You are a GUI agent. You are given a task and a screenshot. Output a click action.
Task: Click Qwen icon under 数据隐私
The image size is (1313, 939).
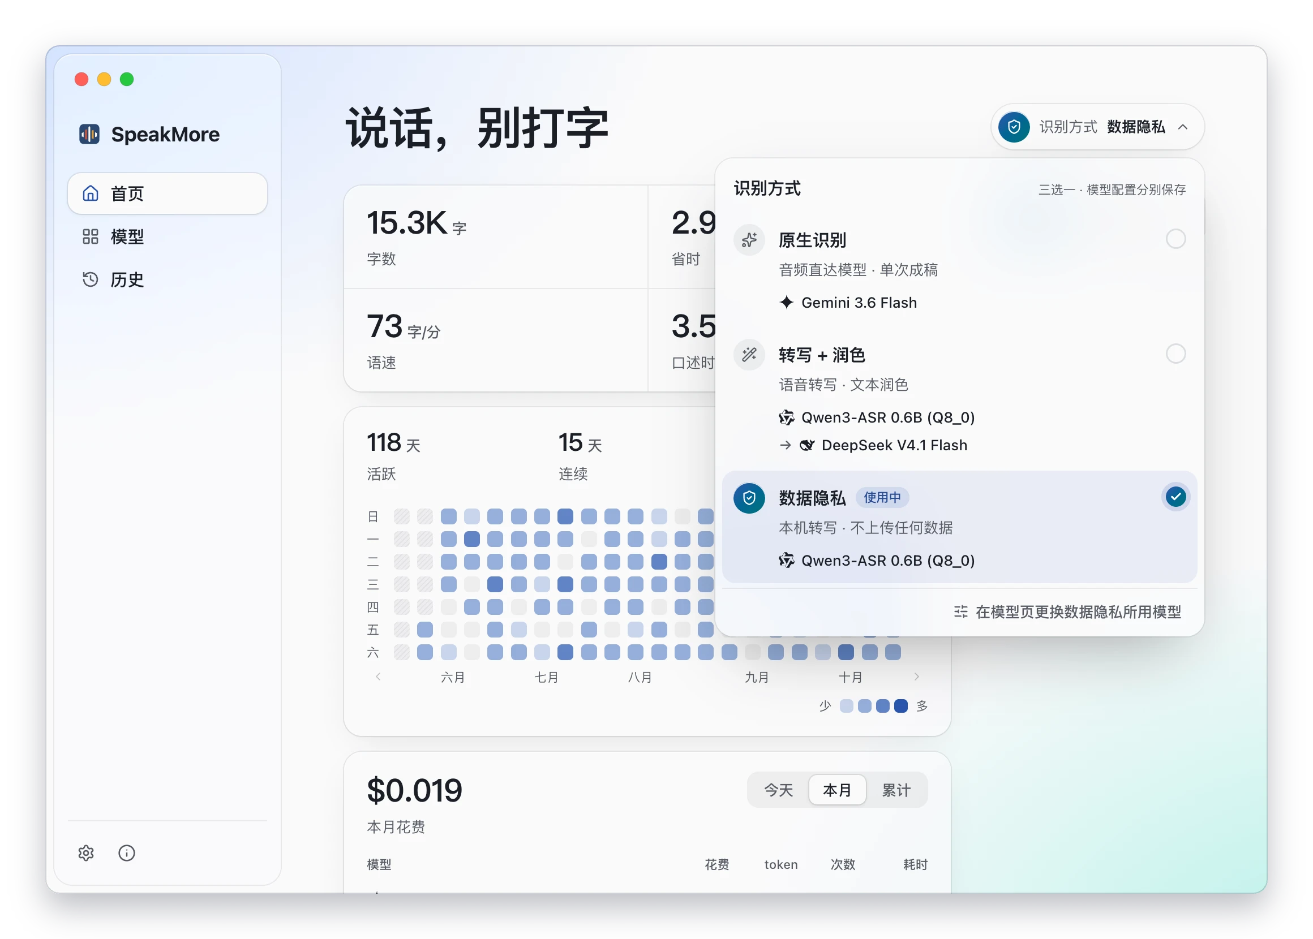[x=786, y=559]
